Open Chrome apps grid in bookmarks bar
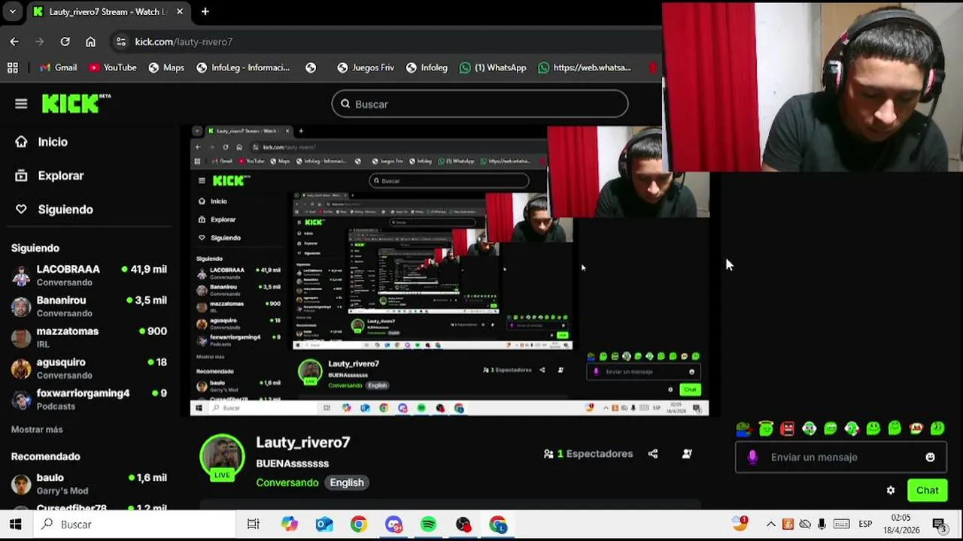The image size is (963, 541). coord(13,68)
